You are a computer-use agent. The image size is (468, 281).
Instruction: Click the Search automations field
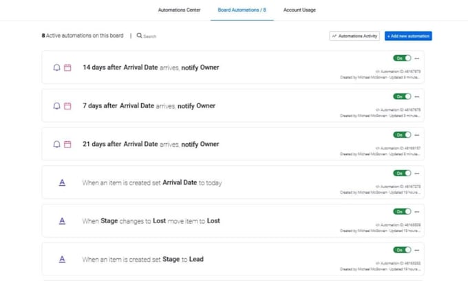[151, 36]
